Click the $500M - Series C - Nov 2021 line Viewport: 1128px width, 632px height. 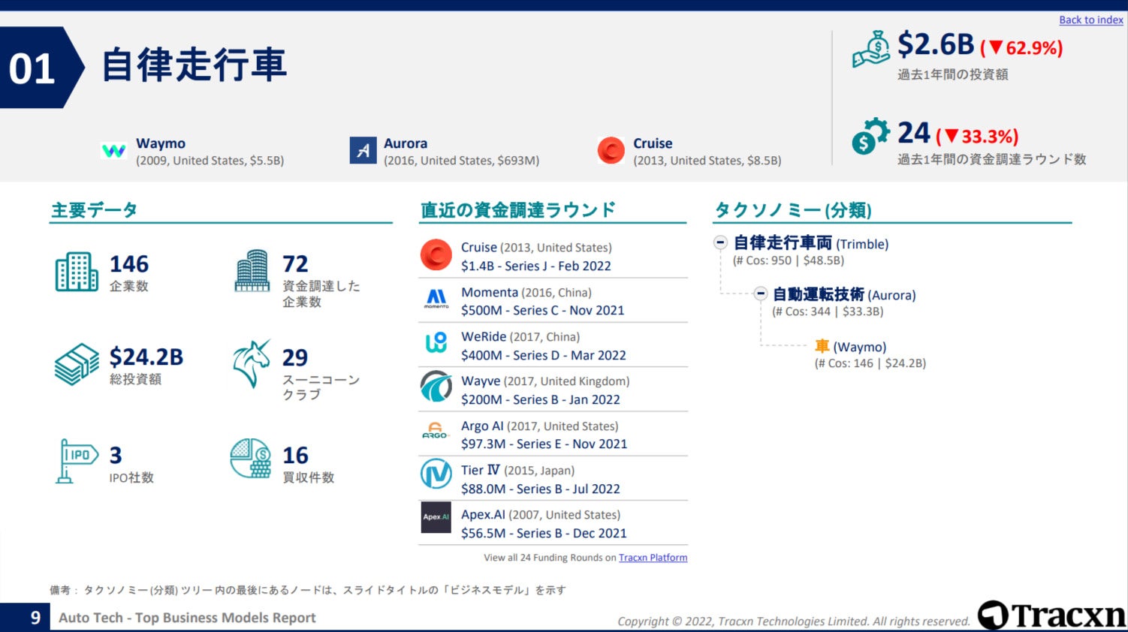click(543, 310)
